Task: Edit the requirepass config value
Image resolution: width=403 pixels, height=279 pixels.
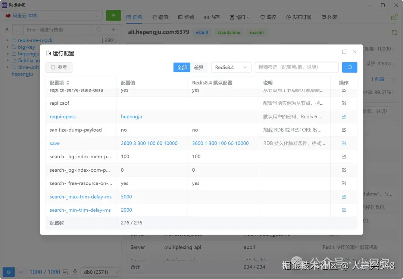Action: [344, 116]
